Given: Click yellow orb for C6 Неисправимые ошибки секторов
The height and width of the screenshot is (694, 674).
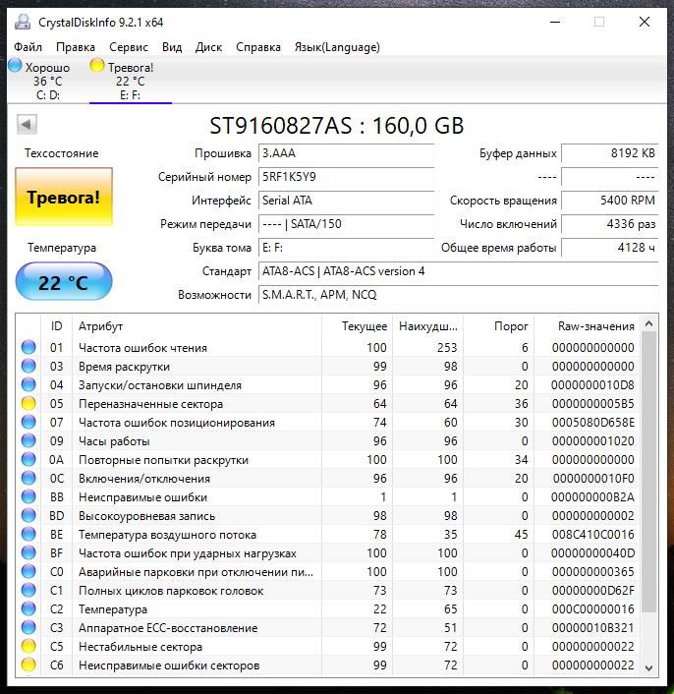Looking at the screenshot, I should 28,665.
